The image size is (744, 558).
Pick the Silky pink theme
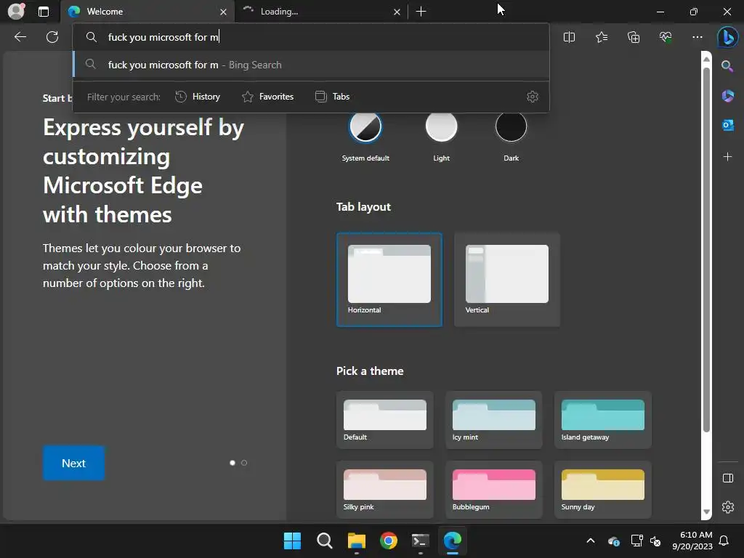click(385, 490)
